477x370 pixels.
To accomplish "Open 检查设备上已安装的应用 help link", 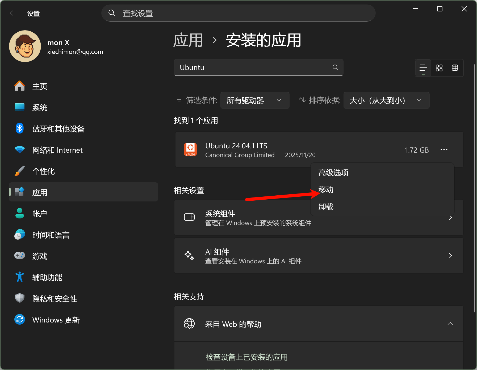I will 246,357.
